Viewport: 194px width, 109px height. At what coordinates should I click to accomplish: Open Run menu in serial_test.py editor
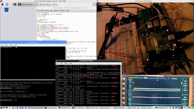(51, 11)
